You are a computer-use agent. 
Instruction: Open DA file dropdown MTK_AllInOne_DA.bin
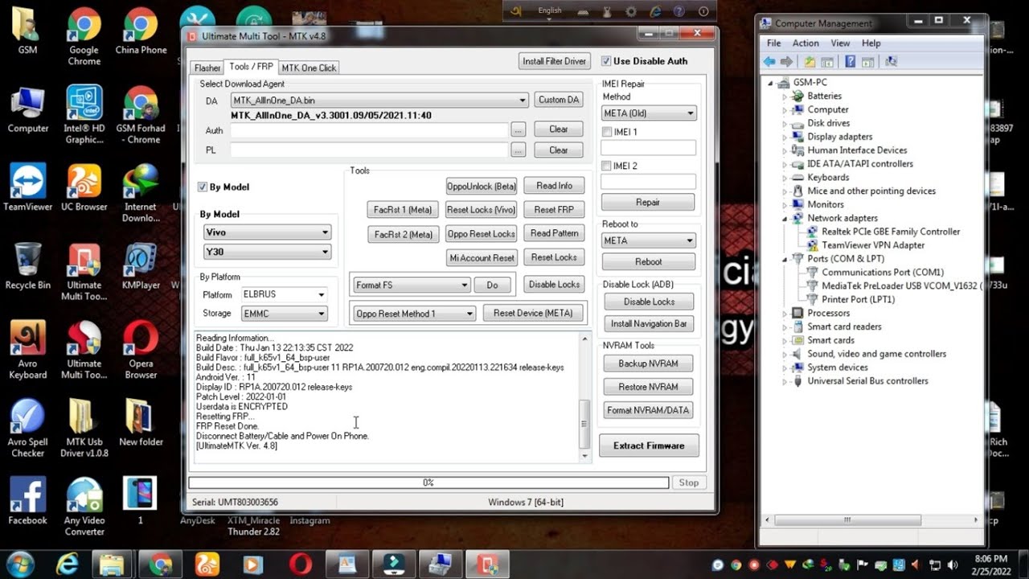(379, 101)
